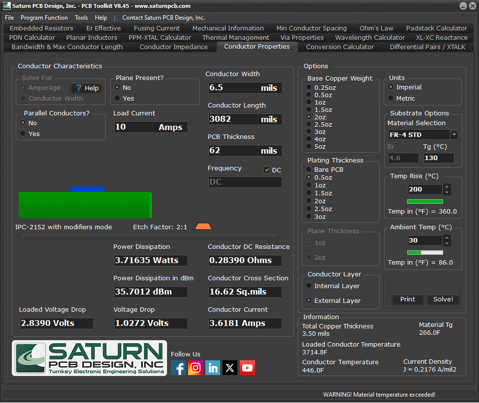This screenshot has width=479, height=403.
Task: Click the Loaded Voltage Drop result value
Action: click(56, 323)
